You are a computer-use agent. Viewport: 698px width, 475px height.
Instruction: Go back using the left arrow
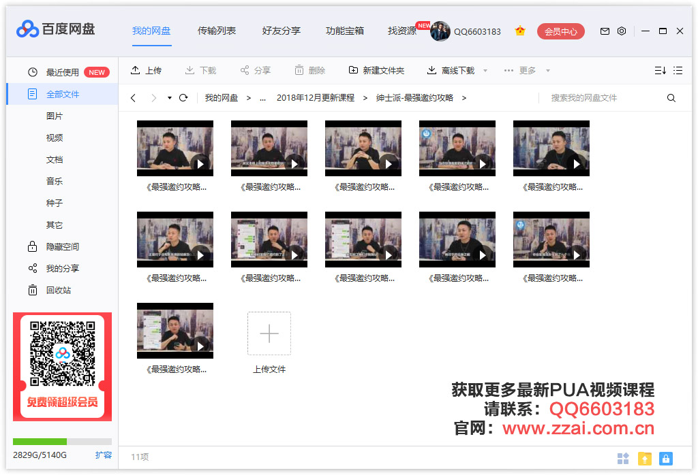(133, 98)
